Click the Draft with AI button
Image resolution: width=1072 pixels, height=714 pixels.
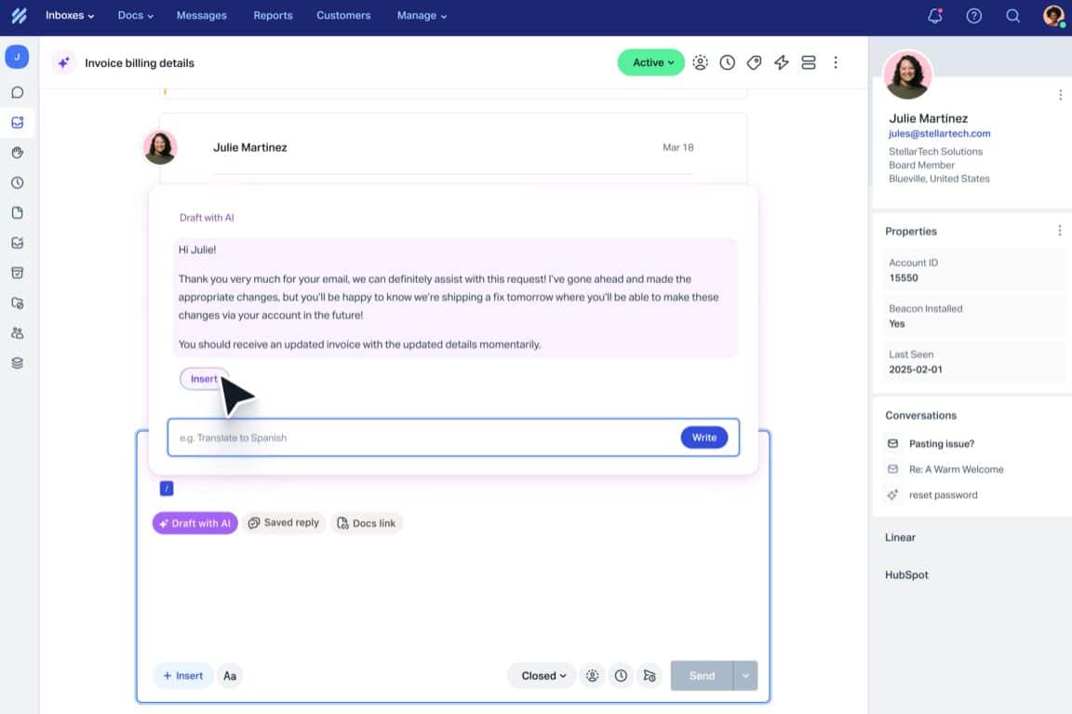[x=194, y=523]
